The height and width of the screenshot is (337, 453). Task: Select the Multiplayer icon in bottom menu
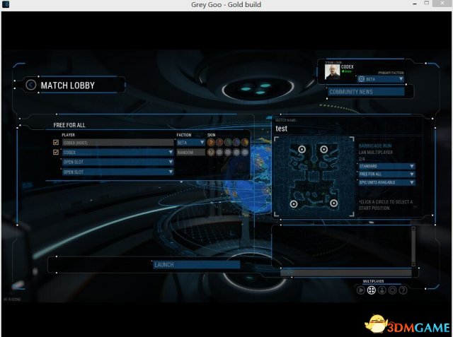pyautogui.click(x=371, y=290)
